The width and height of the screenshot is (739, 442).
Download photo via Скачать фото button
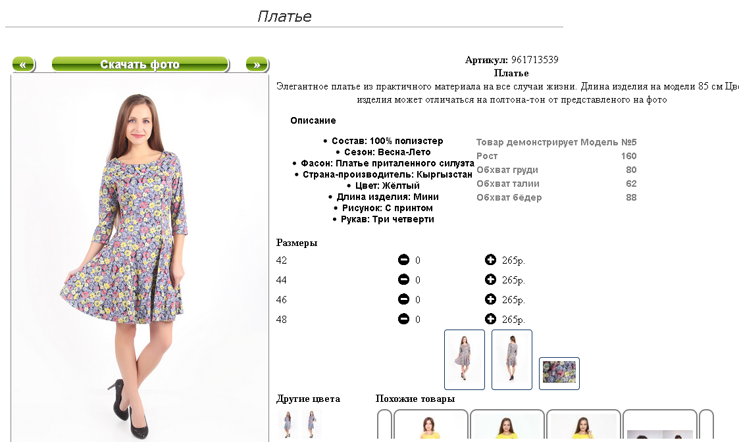click(140, 64)
